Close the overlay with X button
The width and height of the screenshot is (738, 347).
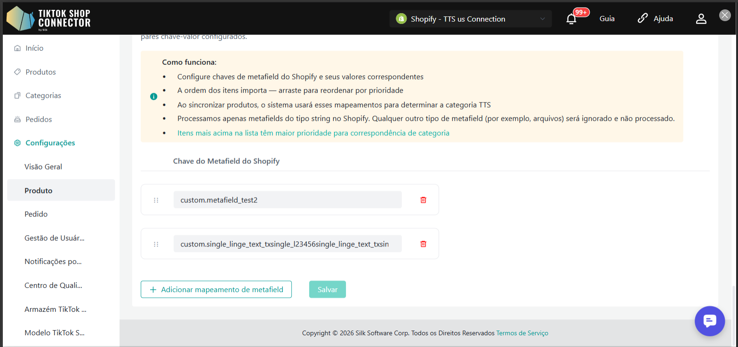pyautogui.click(x=725, y=15)
